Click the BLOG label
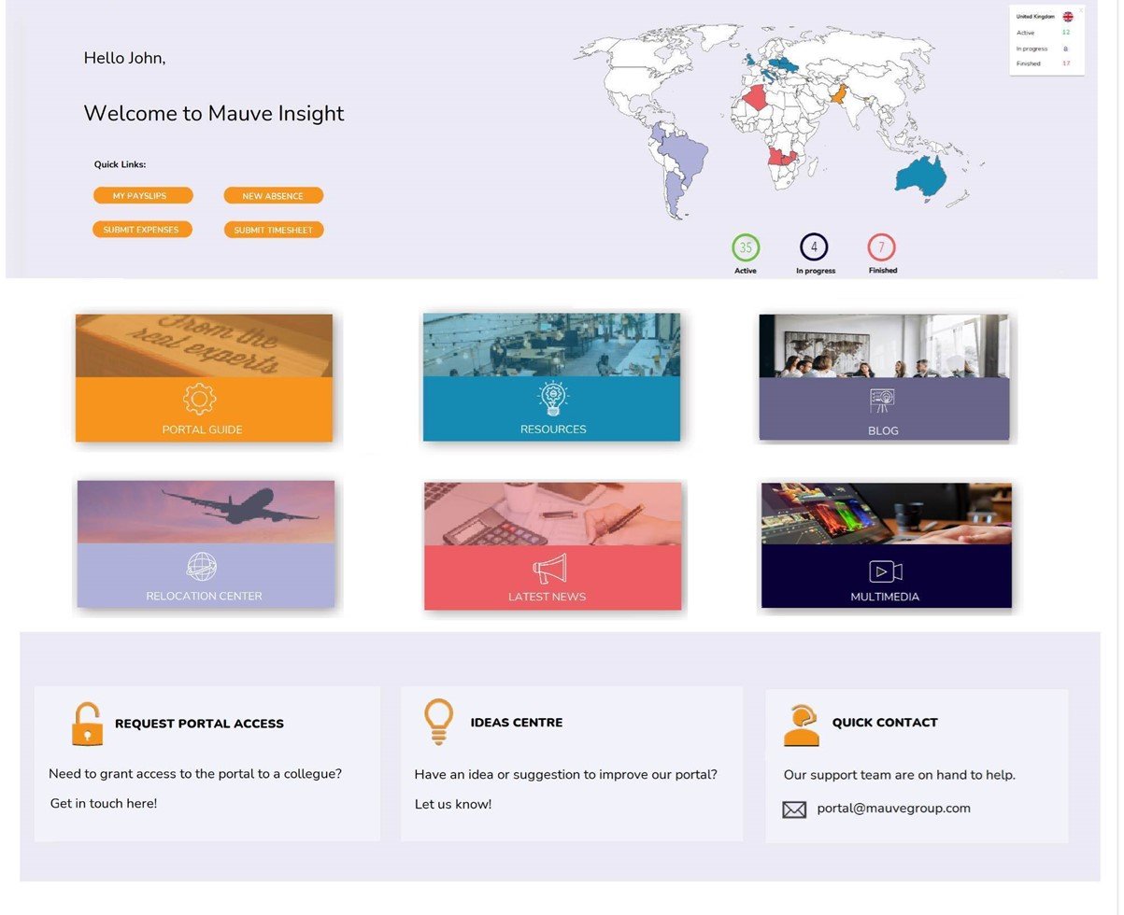This screenshot has height=915, width=1124. (x=883, y=431)
